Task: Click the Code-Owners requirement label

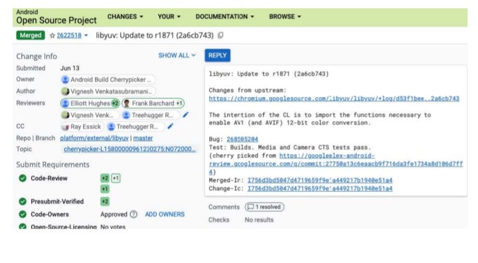Action: (x=50, y=214)
